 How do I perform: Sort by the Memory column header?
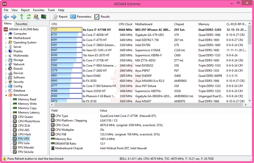pos(211,24)
